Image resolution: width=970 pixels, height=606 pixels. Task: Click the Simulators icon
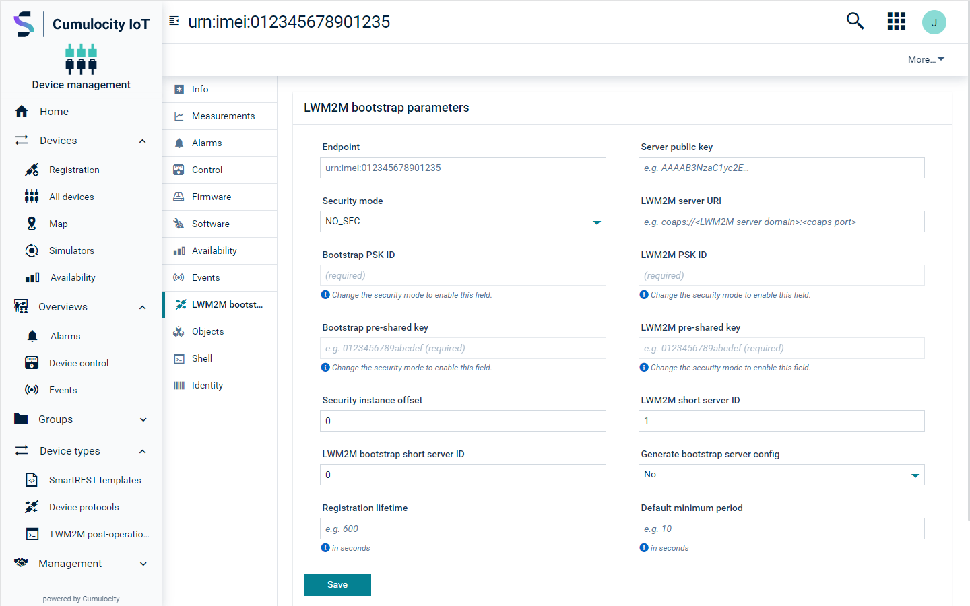click(x=32, y=250)
